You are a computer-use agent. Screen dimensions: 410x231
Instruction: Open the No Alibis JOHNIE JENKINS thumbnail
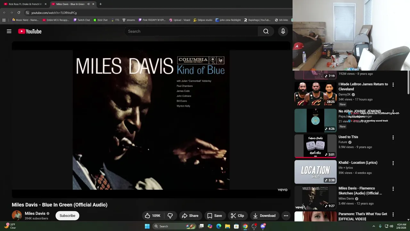pos(315,120)
